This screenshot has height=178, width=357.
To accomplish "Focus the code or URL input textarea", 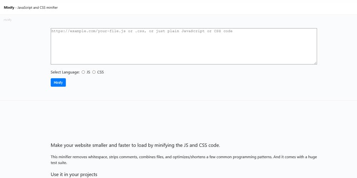I will tap(184, 46).
